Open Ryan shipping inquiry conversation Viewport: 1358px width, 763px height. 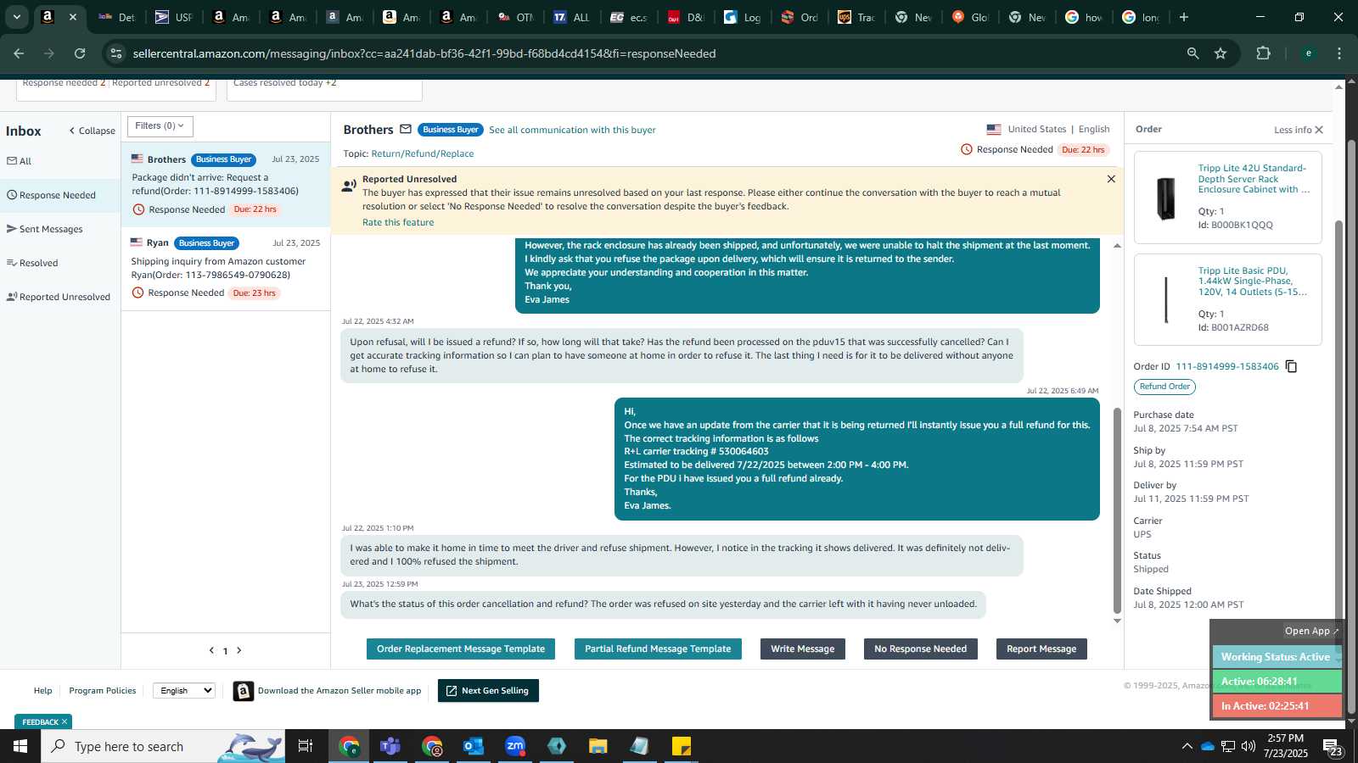226,268
